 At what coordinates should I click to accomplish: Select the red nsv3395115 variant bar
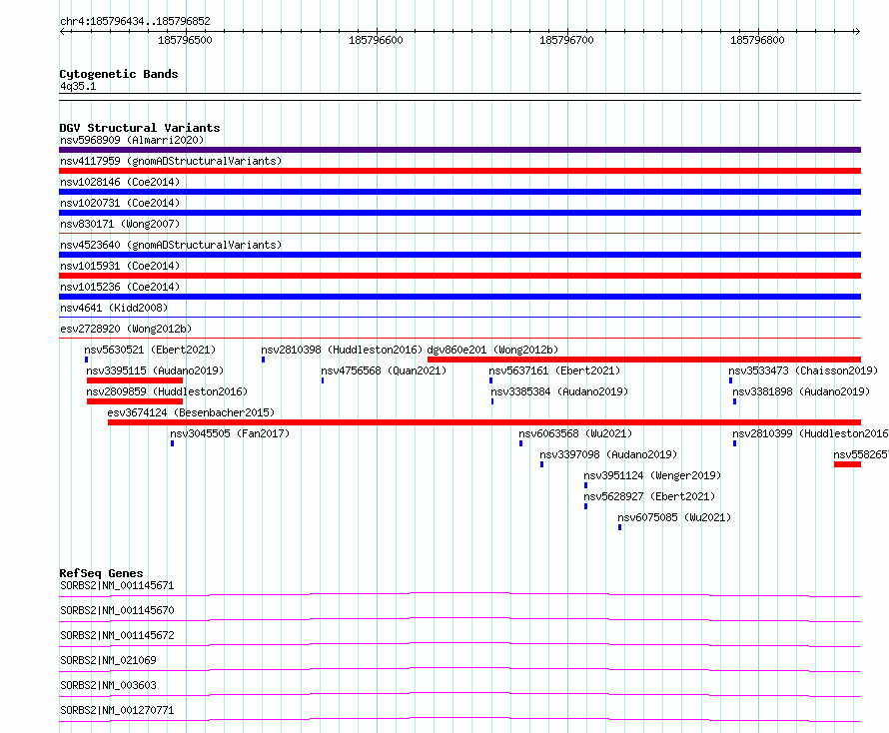(x=135, y=380)
